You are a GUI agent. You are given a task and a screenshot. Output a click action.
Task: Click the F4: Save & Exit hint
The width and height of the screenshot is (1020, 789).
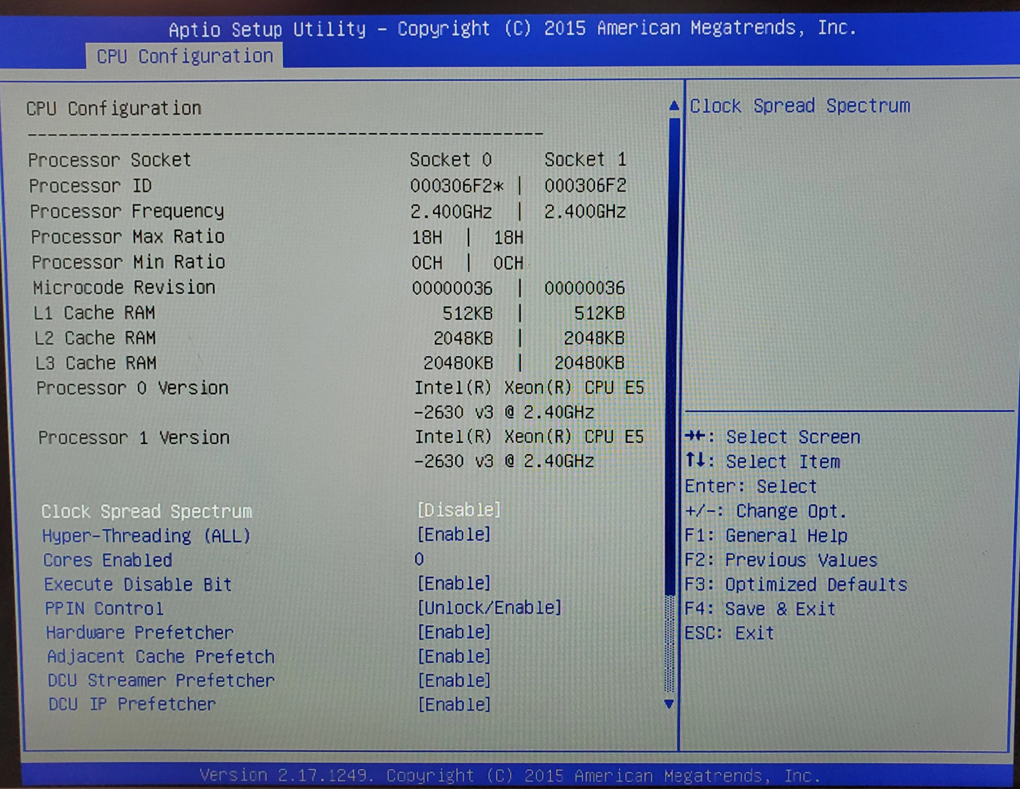click(x=760, y=609)
